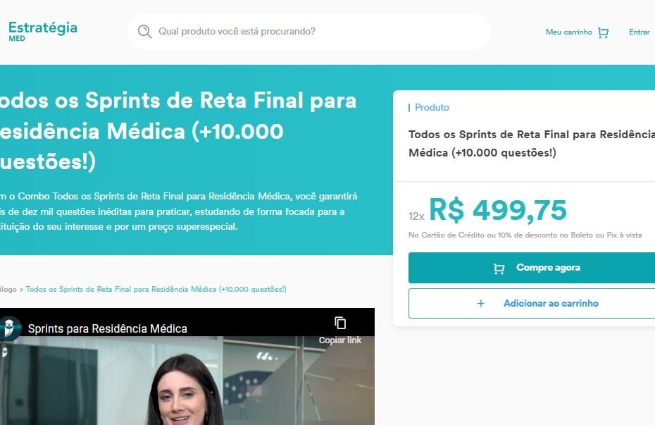Click "Adicionar ao carrinho" button

click(x=532, y=303)
